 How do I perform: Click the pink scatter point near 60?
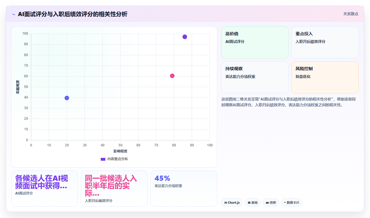pyautogui.click(x=172, y=76)
